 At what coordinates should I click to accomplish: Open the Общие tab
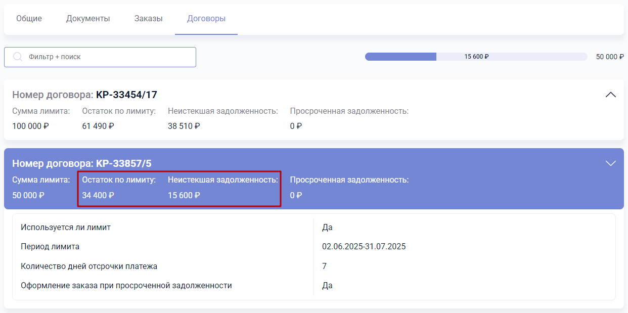pos(29,19)
